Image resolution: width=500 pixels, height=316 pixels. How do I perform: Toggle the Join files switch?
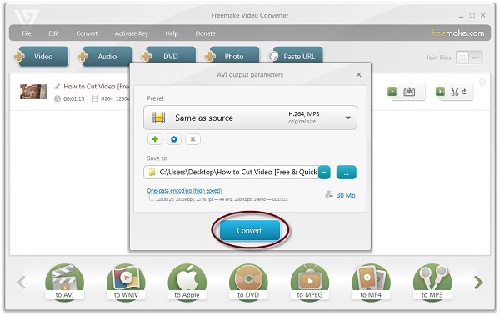[469, 58]
